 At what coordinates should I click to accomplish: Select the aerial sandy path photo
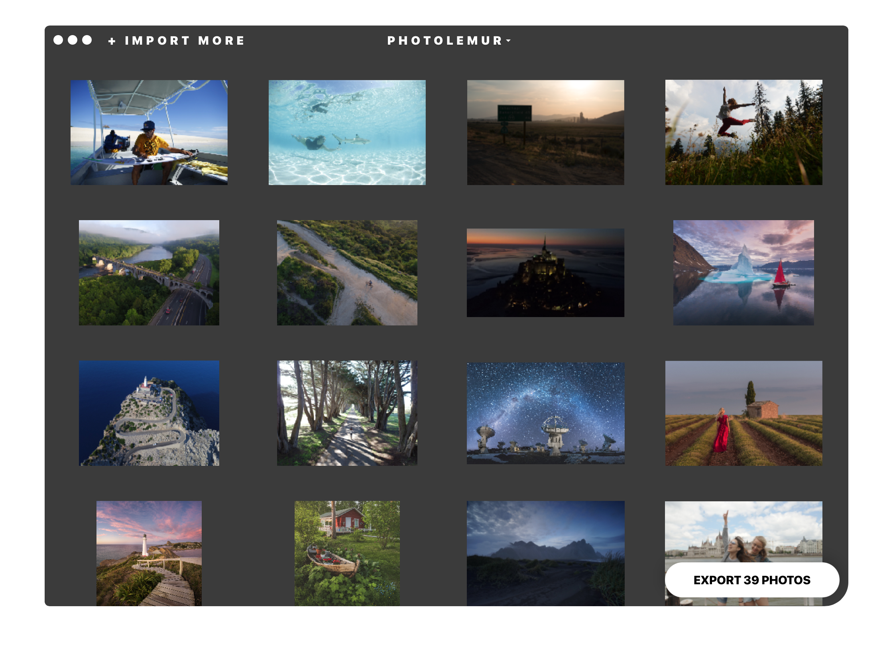pos(347,273)
